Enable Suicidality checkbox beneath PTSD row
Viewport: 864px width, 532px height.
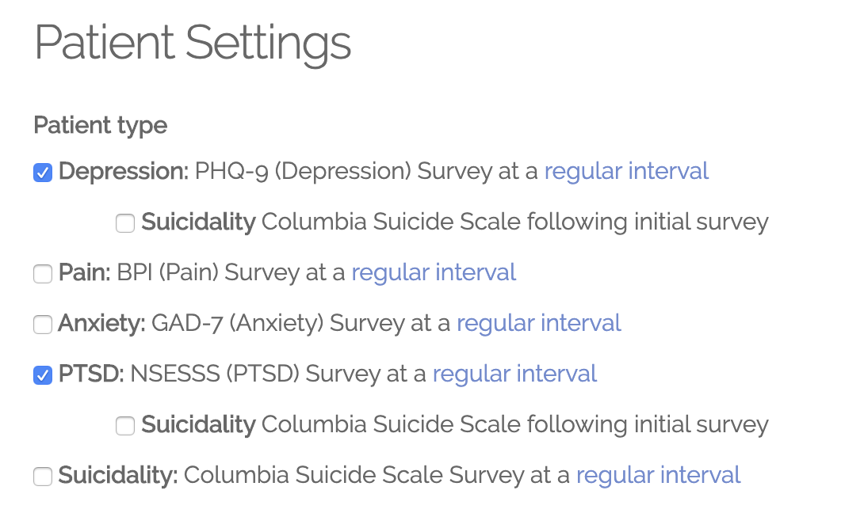point(125,426)
